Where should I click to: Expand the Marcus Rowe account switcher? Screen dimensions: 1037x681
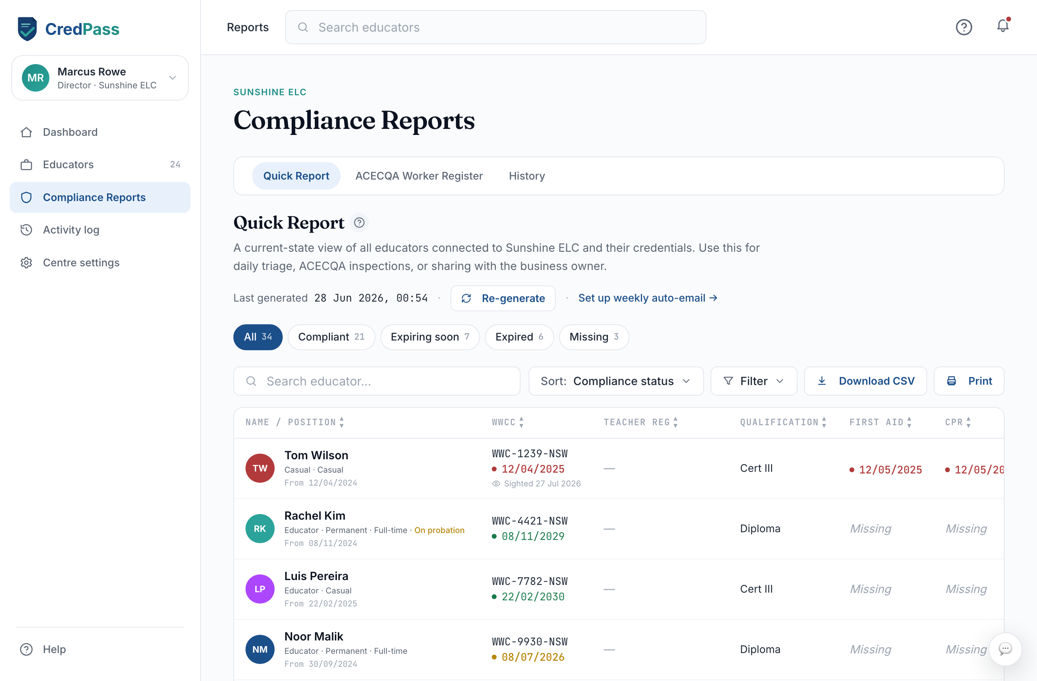100,77
